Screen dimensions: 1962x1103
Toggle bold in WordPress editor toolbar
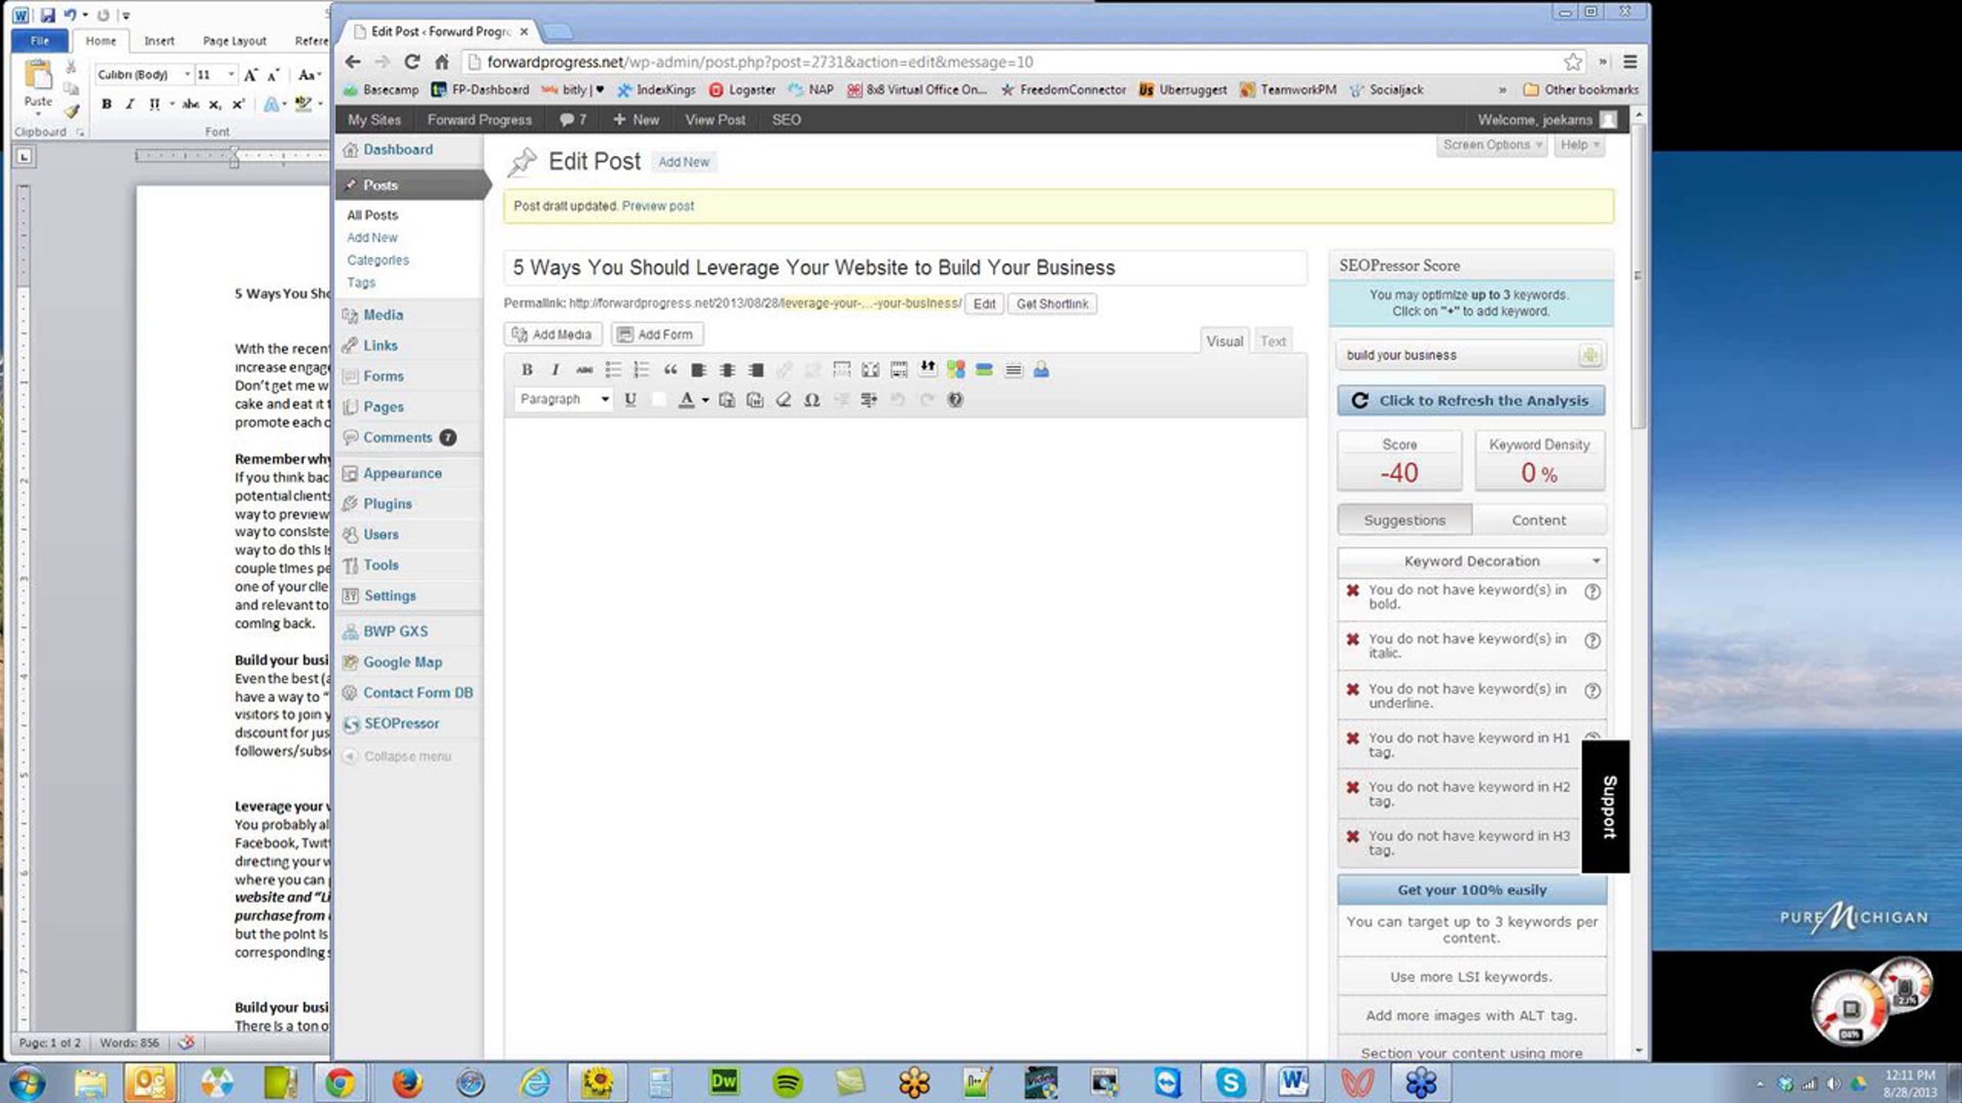(527, 370)
